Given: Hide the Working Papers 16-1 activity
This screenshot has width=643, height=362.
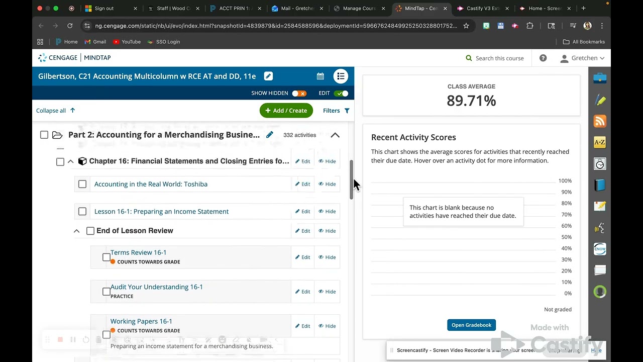Looking at the screenshot, I should (327, 326).
